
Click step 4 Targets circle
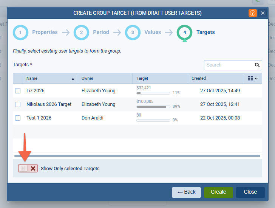(184, 33)
